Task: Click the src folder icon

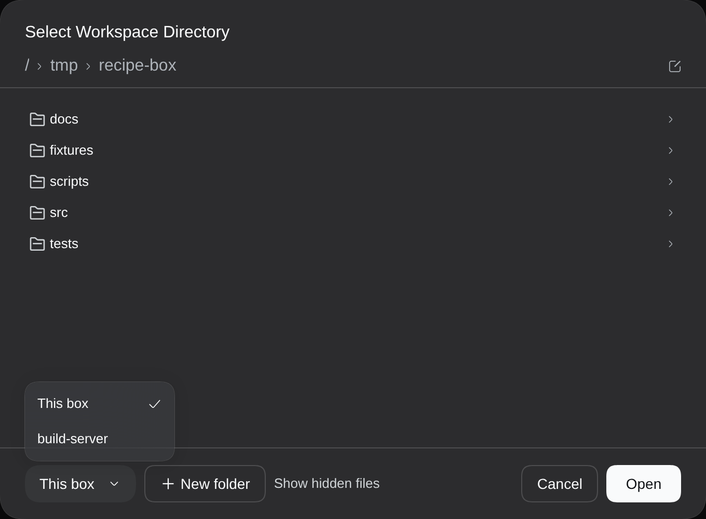Action: (37, 213)
